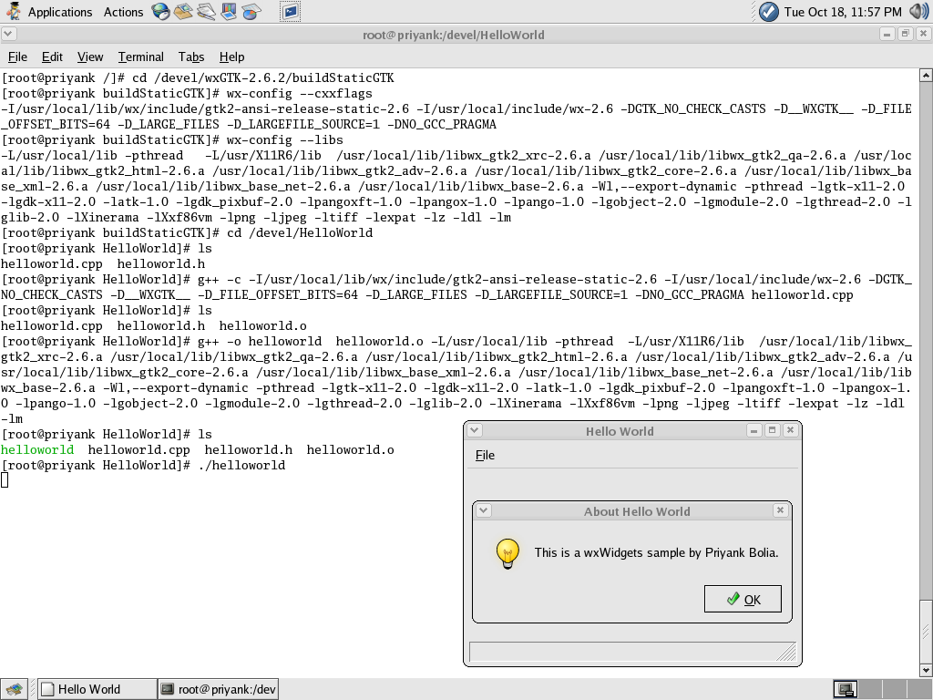Open the terminal Tabs menu
The image size is (933, 700).
(191, 57)
